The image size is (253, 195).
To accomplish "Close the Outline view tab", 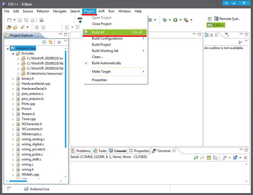I will click(216, 35).
